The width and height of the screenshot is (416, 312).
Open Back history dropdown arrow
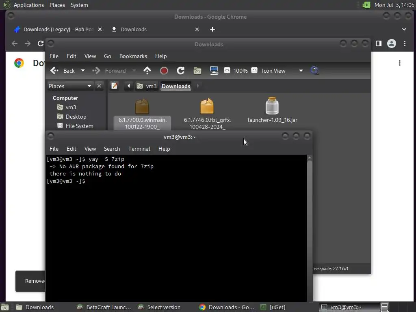(x=83, y=71)
